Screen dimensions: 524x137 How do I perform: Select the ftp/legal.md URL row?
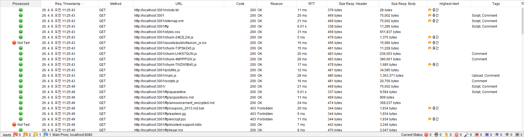coord(159,130)
